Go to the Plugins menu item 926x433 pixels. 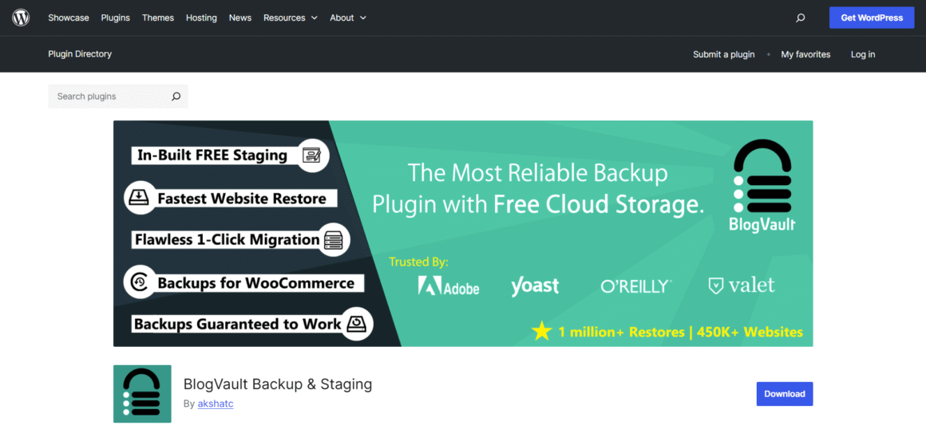click(115, 18)
